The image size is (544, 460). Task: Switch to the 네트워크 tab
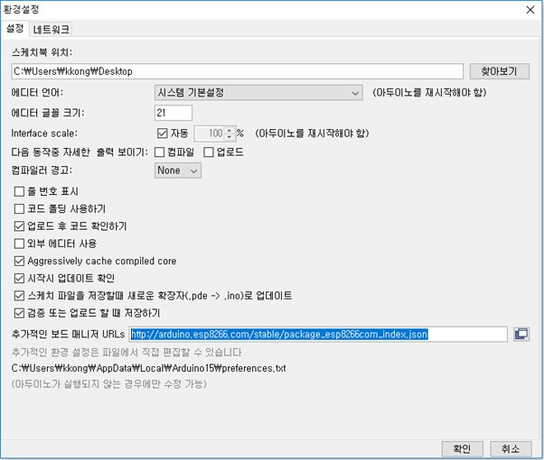point(52,30)
